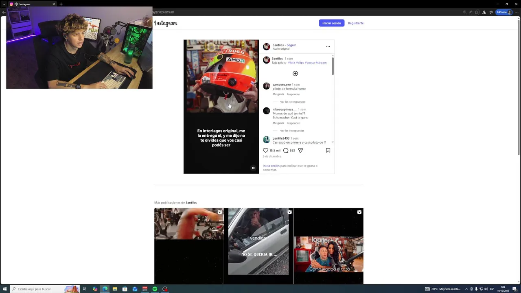Click the #stream hashtag
521x293 pixels.
[321, 63]
